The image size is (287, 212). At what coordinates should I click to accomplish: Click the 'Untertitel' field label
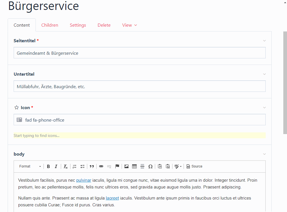tap(24, 74)
